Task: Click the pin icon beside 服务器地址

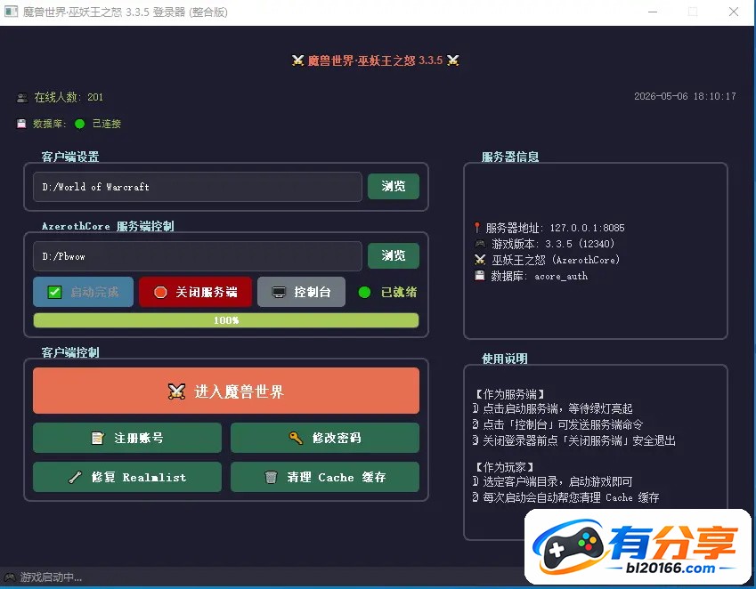Action: pos(476,227)
